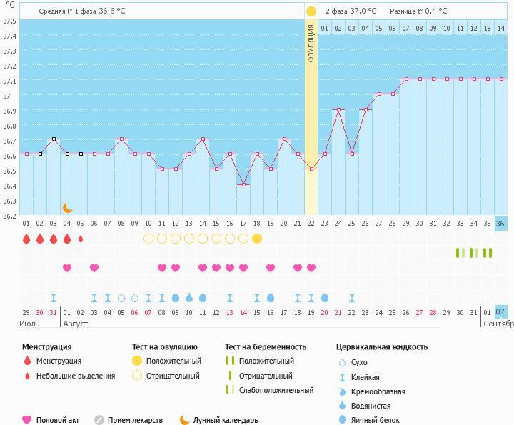This screenshot has width=514, height=425.
Task: Select the vertical Овуляция column label
Action: click(x=311, y=44)
